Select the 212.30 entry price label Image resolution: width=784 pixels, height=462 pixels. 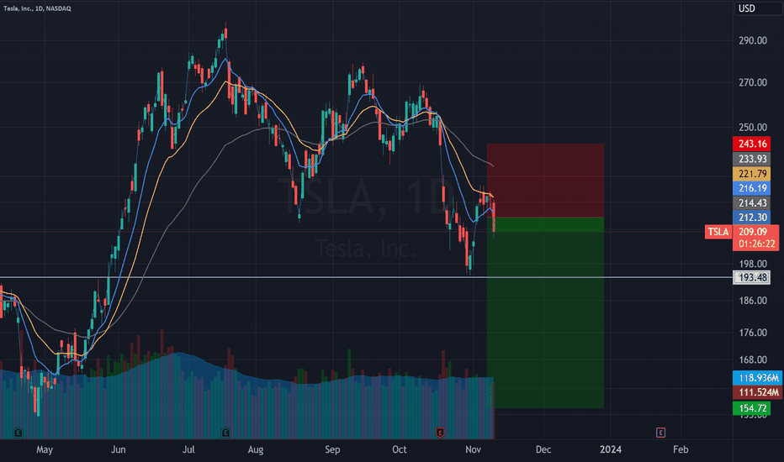pos(751,218)
